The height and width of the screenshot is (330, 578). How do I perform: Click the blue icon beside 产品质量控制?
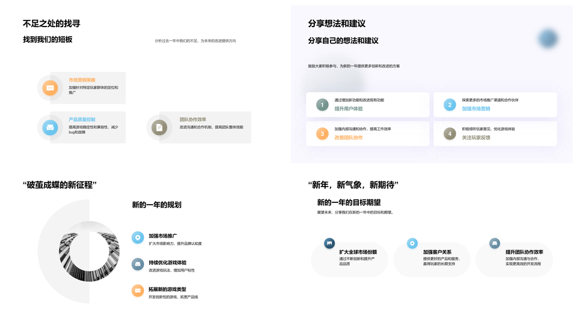[50, 127]
